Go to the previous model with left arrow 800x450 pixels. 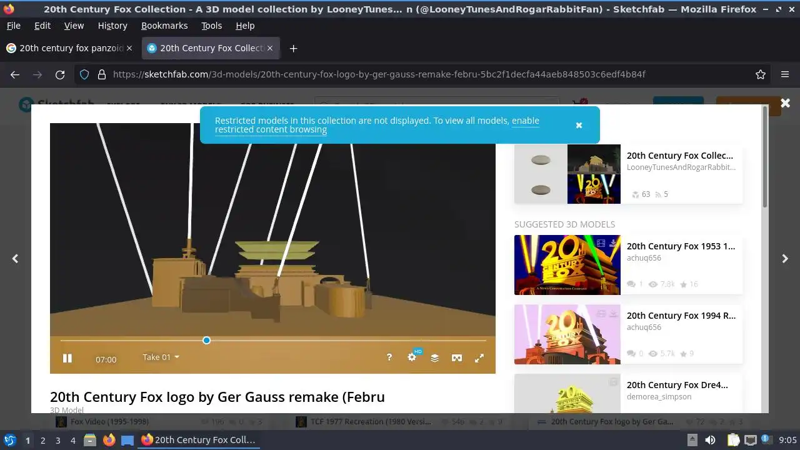click(15, 259)
